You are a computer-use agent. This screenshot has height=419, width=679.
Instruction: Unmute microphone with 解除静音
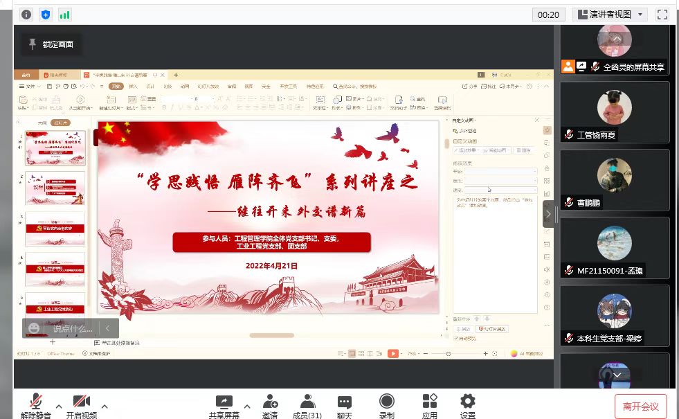tap(36, 405)
